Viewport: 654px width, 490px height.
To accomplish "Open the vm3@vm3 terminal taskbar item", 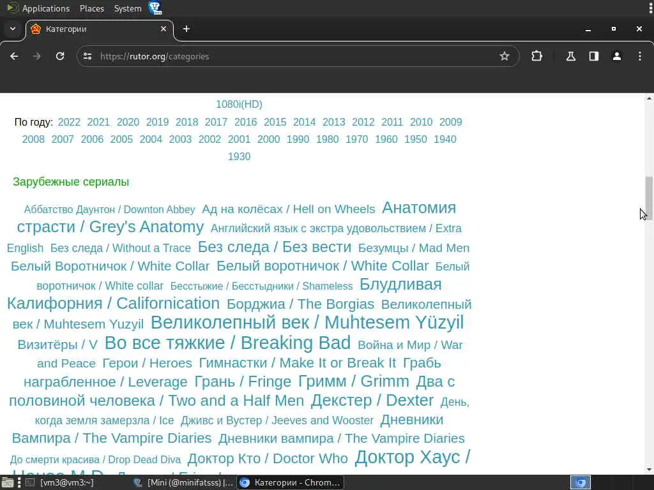I will [x=62, y=482].
